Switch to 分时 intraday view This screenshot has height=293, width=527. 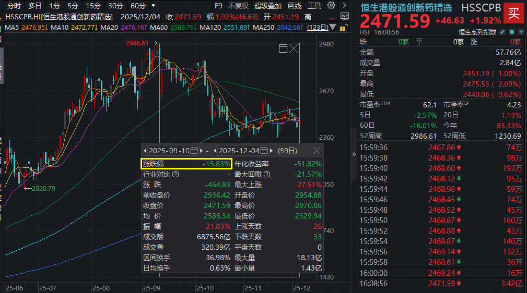14,6
